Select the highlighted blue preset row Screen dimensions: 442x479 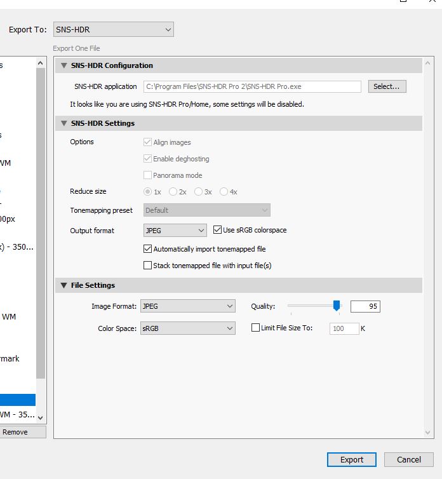(x=18, y=400)
